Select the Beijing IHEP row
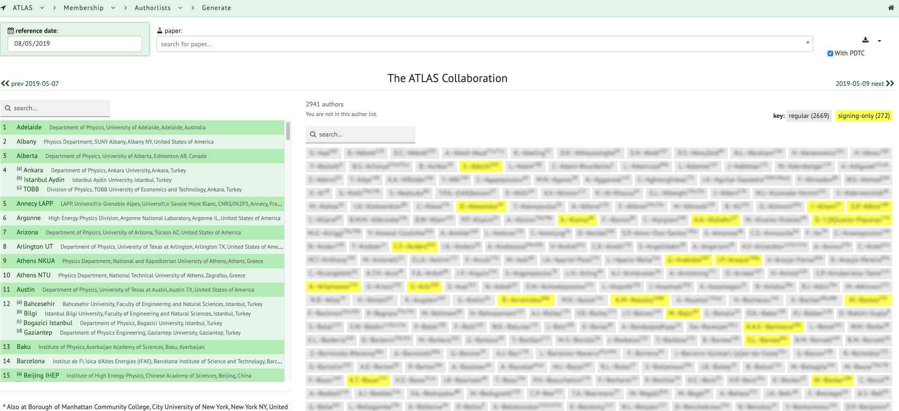 (x=142, y=376)
